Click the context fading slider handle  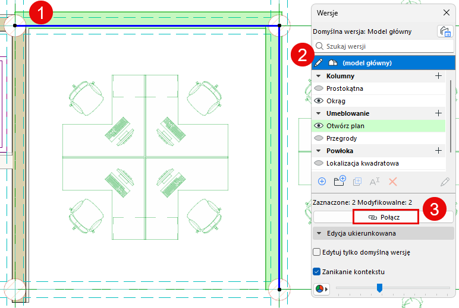(379, 288)
